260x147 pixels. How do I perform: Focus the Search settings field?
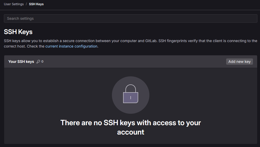point(130,18)
